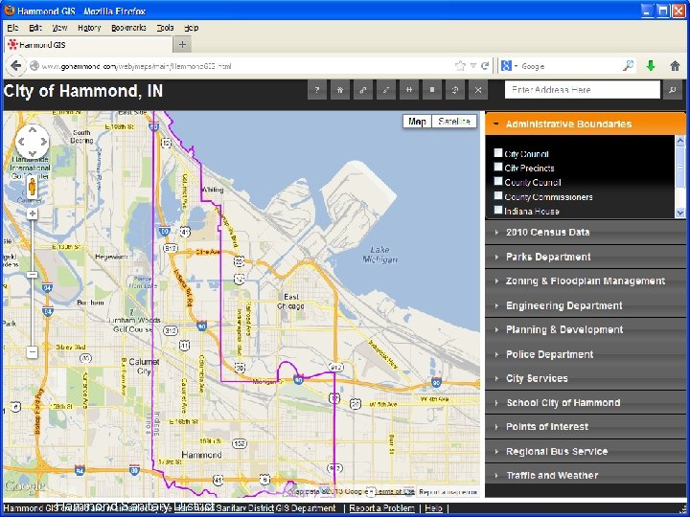Click the site identity globe icon in address bar
Viewport: 690px width, 517px height.
[x=34, y=66]
